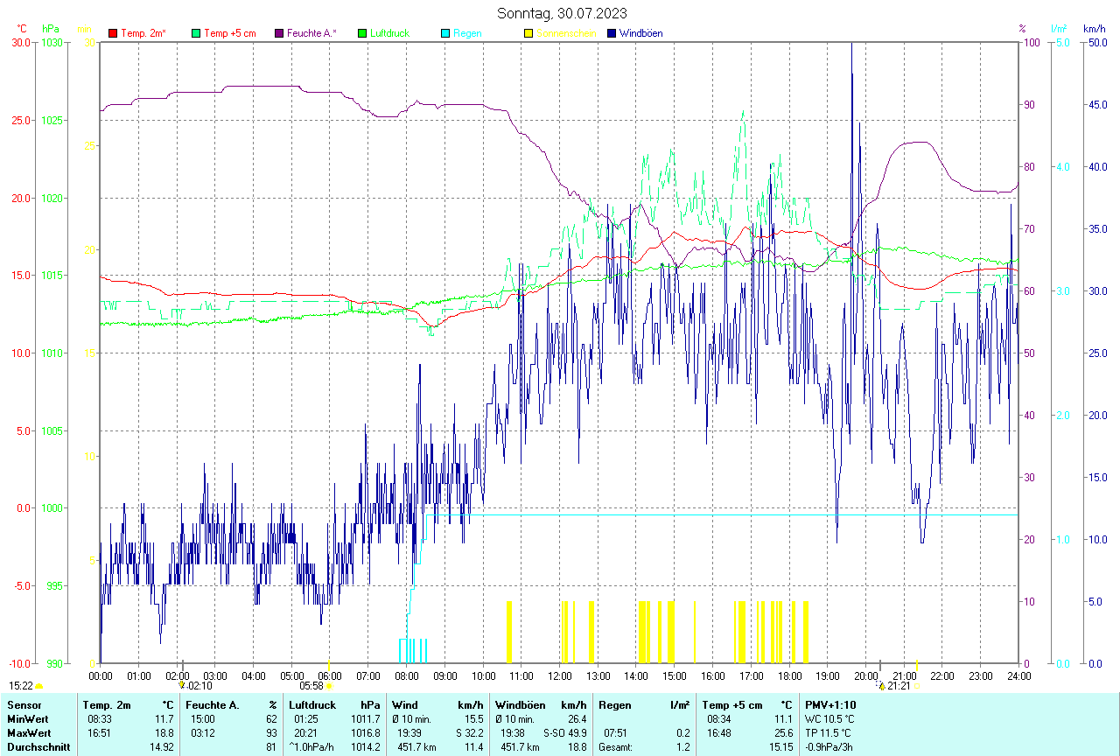Click the sunset sun icon right of 21:21
This screenshot has width=1120, height=756.
[x=917, y=687]
